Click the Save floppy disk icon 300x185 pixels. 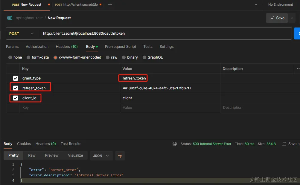[x=272, y=18]
